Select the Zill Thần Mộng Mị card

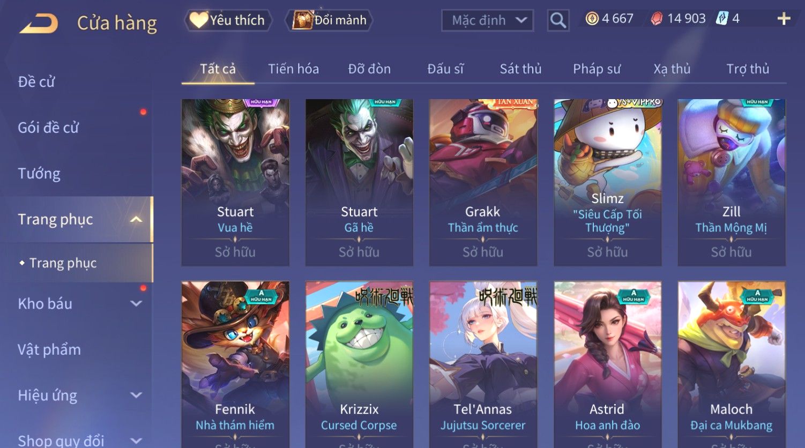point(732,182)
